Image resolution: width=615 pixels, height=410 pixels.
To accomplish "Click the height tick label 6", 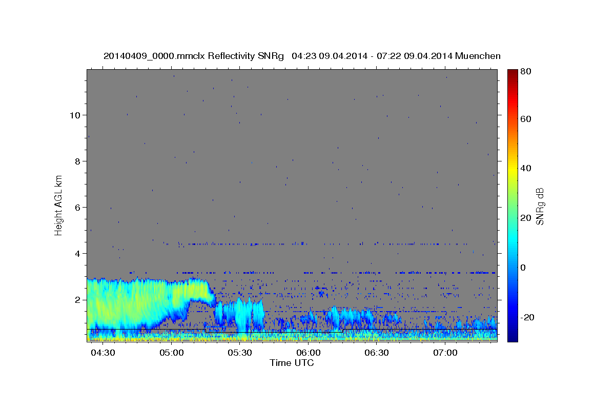I will click(x=77, y=208).
